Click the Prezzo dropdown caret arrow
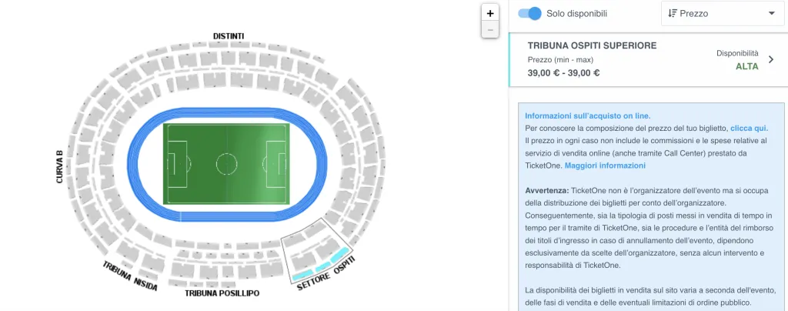Screen dimensions: 788x311 point(771,14)
